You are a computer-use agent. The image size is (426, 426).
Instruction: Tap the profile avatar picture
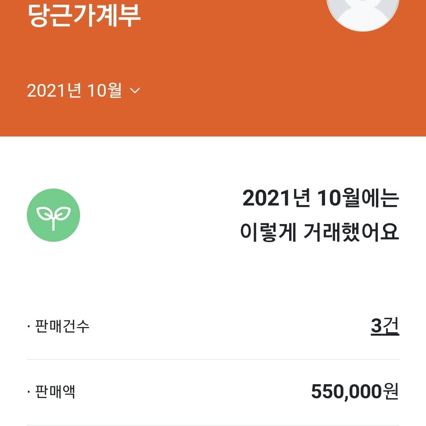363,12
